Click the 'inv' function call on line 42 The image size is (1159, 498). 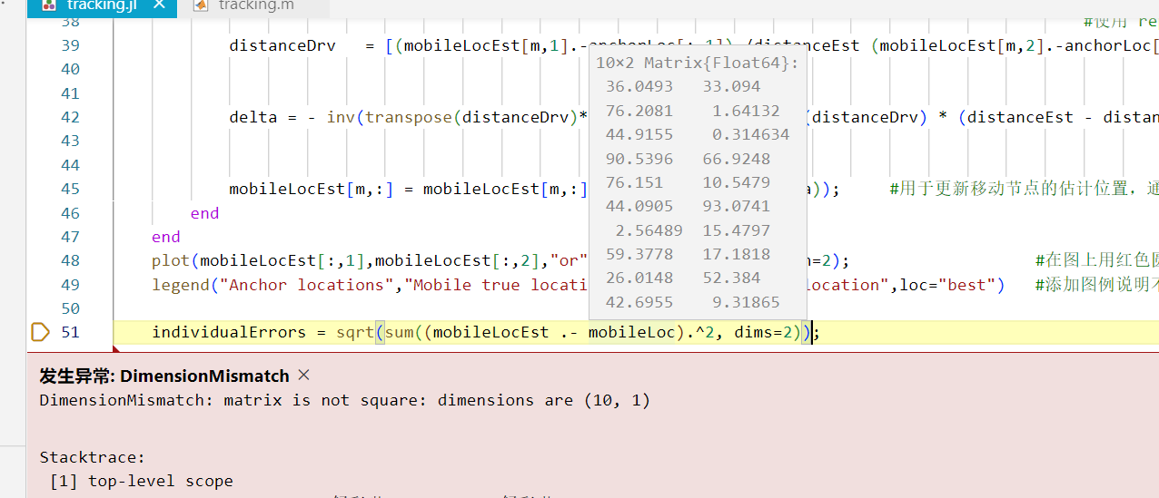pyautogui.click(x=341, y=117)
